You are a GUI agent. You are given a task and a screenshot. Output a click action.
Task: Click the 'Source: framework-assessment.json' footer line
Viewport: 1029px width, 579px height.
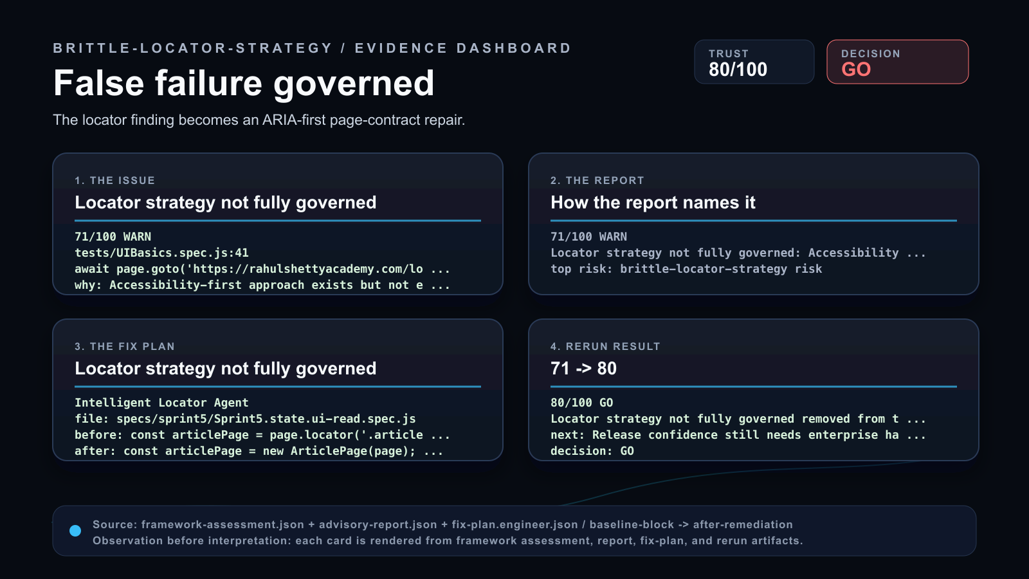(x=442, y=524)
